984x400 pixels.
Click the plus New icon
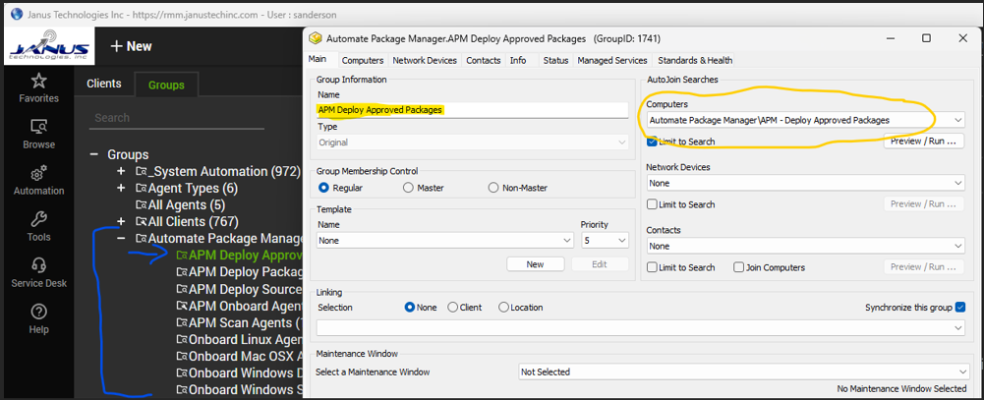pos(117,46)
